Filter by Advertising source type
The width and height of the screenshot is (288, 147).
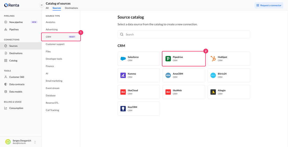point(52,30)
